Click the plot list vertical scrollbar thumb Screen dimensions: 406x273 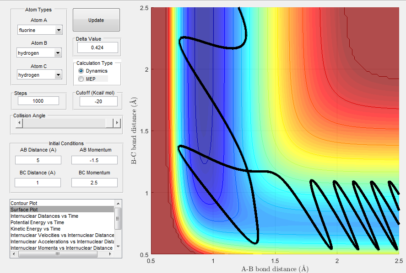[x=118, y=219]
